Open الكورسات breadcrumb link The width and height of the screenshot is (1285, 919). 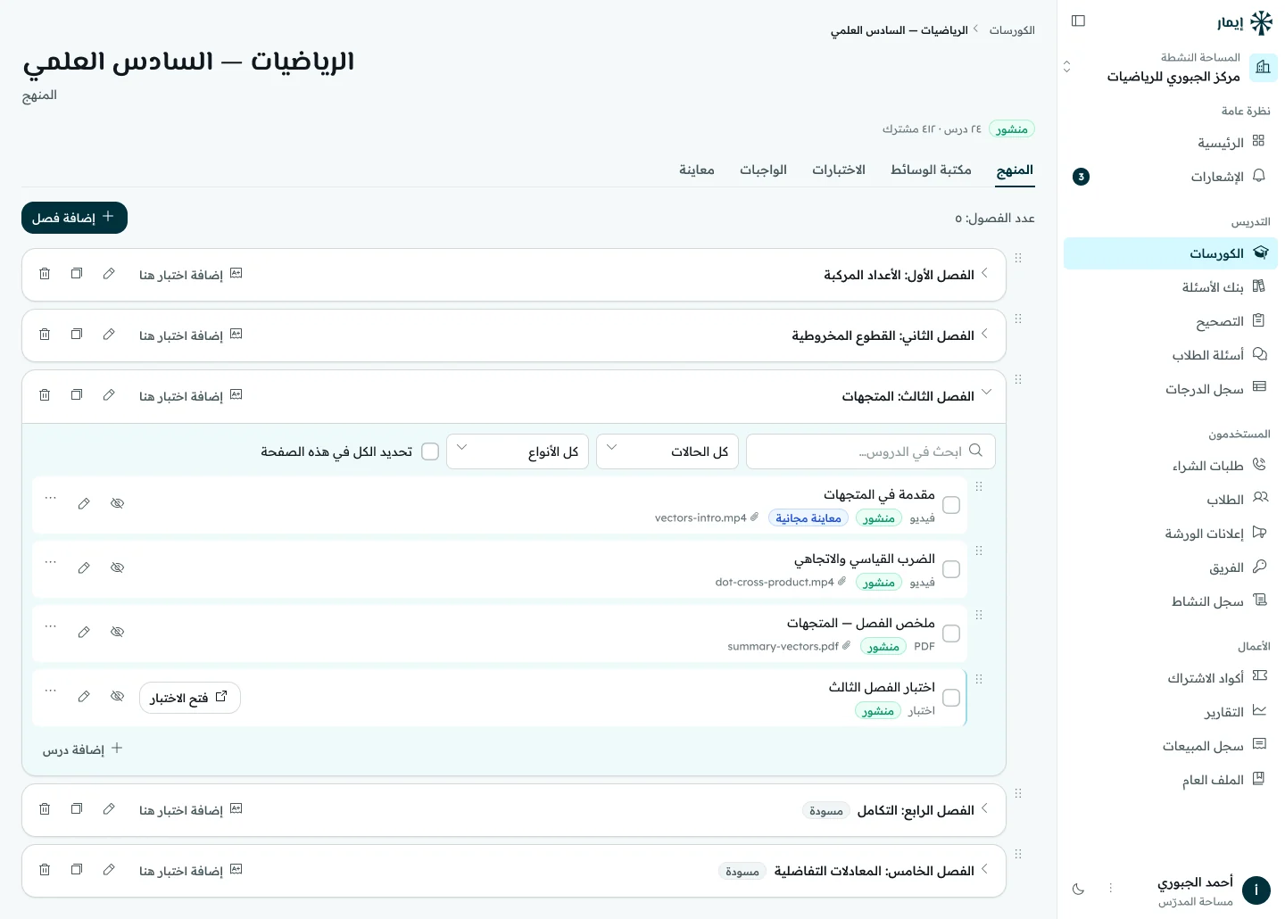click(1012, 30)
